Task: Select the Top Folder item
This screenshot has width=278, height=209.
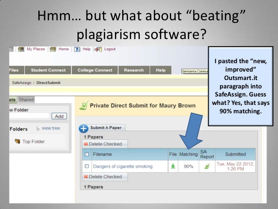Action: [34, 142]
